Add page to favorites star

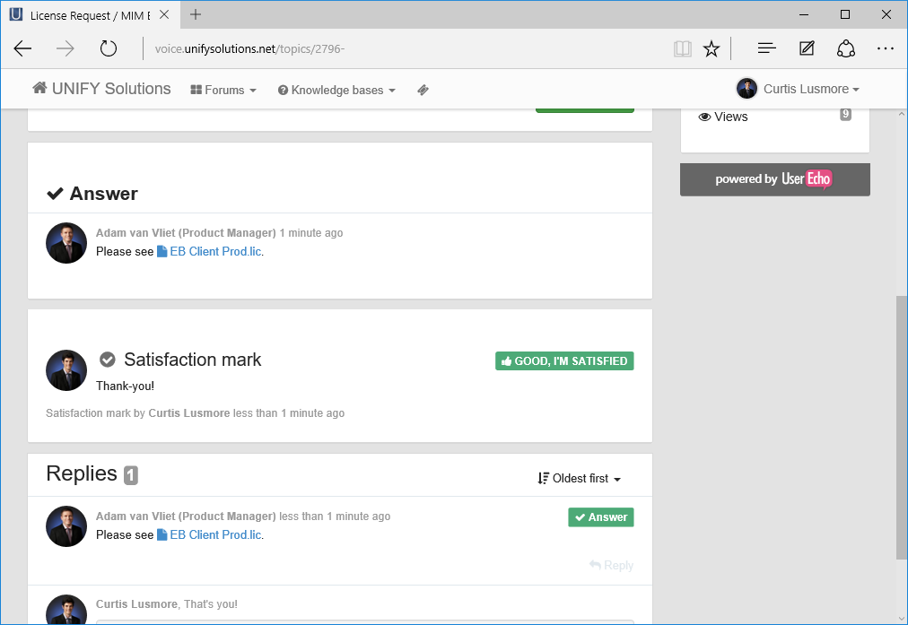pos(712,48)
